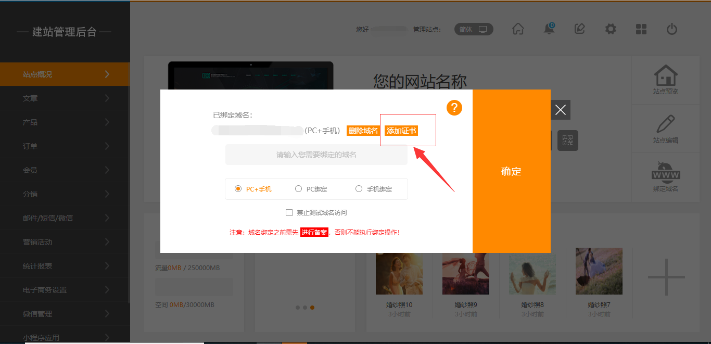
Task: Click the 添加证书 button
Action: (x=401, y=131)
